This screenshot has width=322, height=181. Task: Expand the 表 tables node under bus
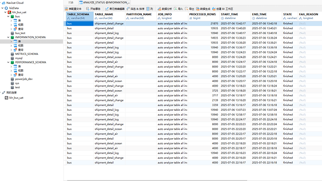pos(11,20)
